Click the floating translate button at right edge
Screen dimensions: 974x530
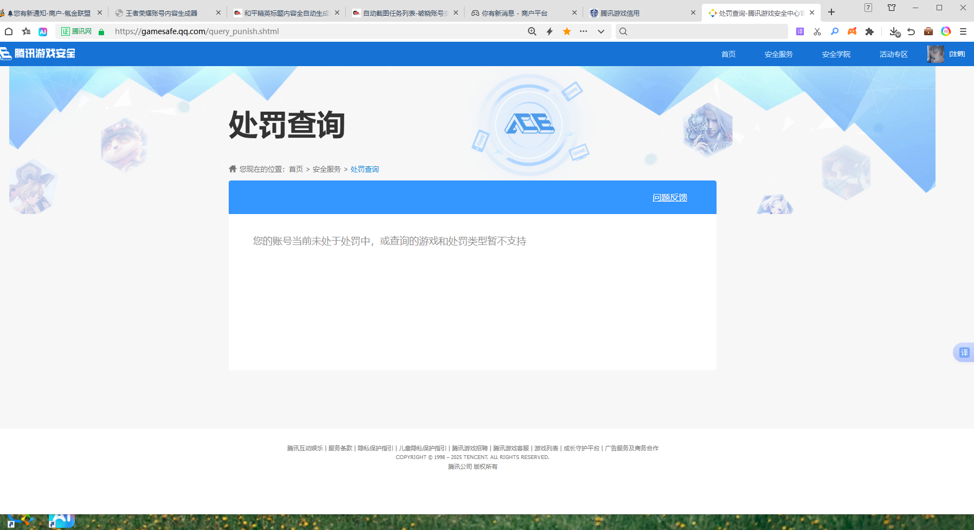coord(964,352)
